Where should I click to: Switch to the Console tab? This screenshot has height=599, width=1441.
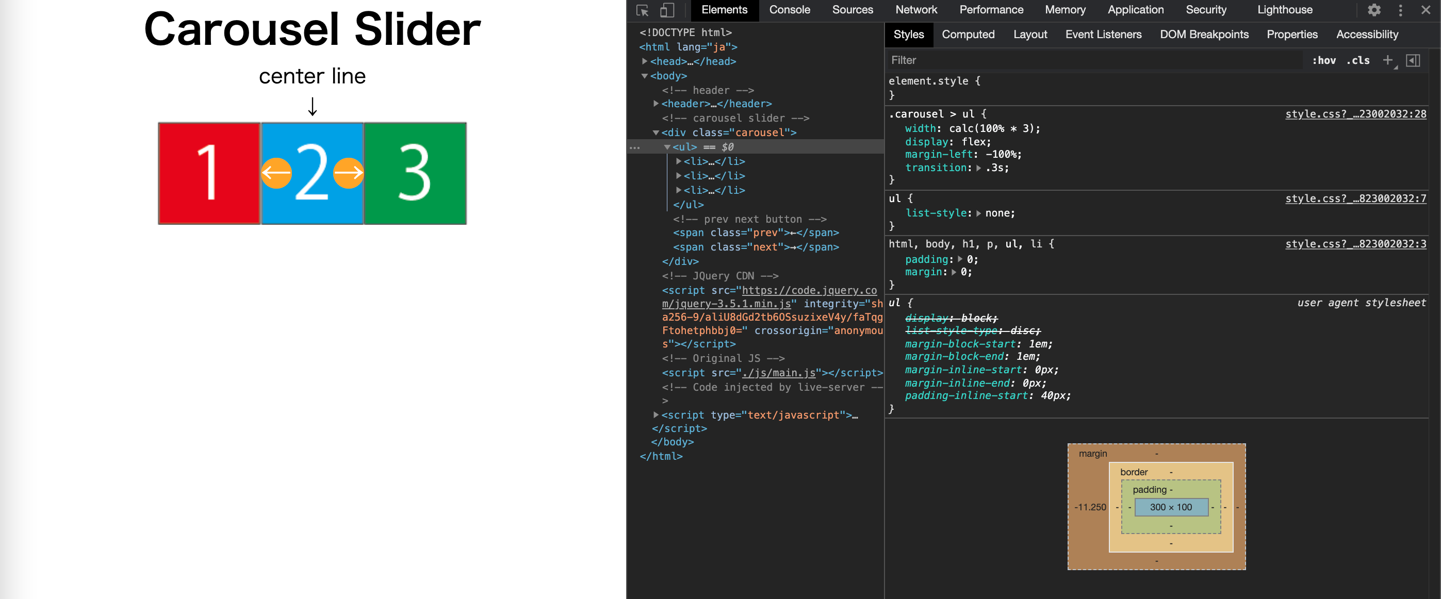[789, 10]
